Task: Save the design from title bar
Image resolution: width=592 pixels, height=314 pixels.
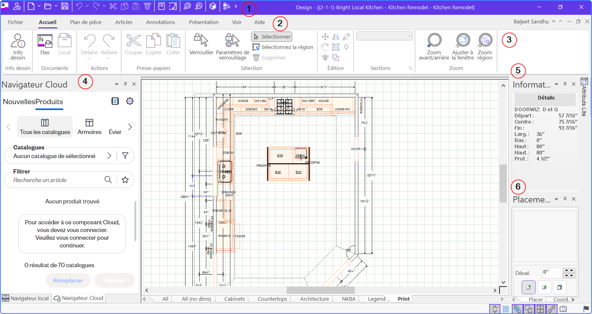Action: (x=65, y=6)
